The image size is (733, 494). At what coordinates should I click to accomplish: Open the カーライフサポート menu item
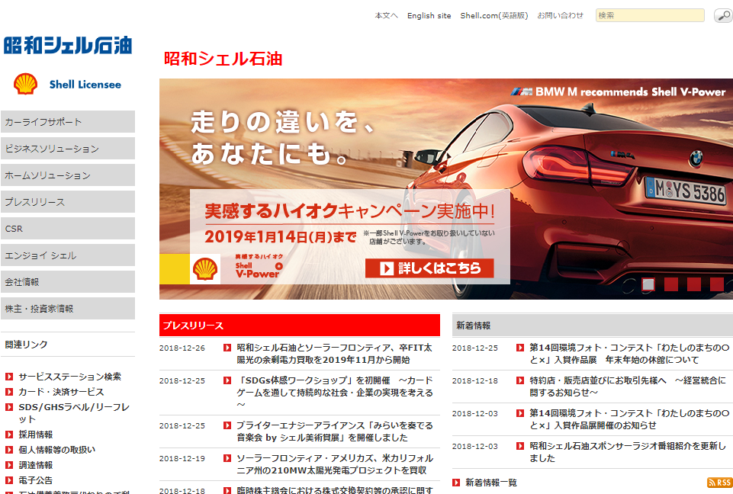pyautogui.click(x=68, y=122)
